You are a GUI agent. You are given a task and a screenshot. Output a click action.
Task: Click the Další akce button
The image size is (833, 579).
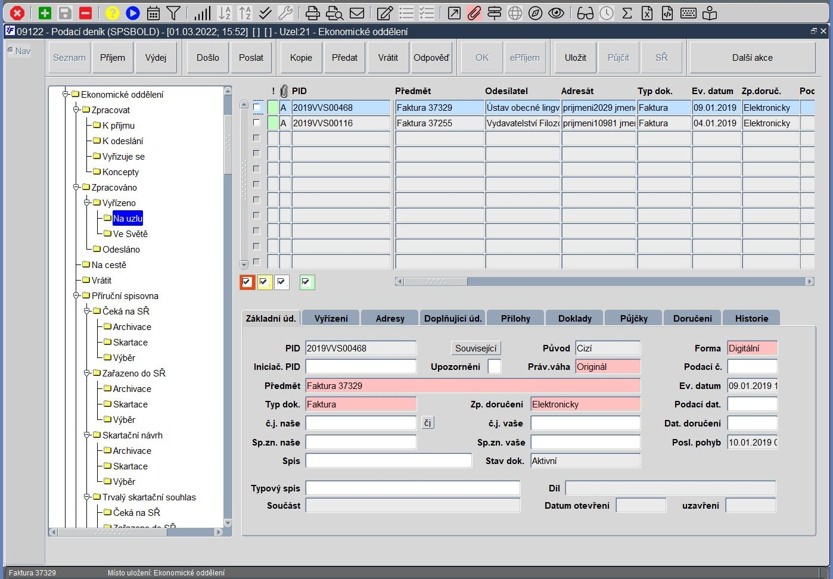tap(753, 58)
